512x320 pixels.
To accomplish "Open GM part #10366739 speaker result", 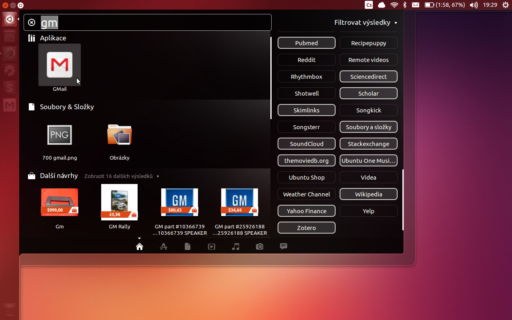I will (x=180, y=202).
